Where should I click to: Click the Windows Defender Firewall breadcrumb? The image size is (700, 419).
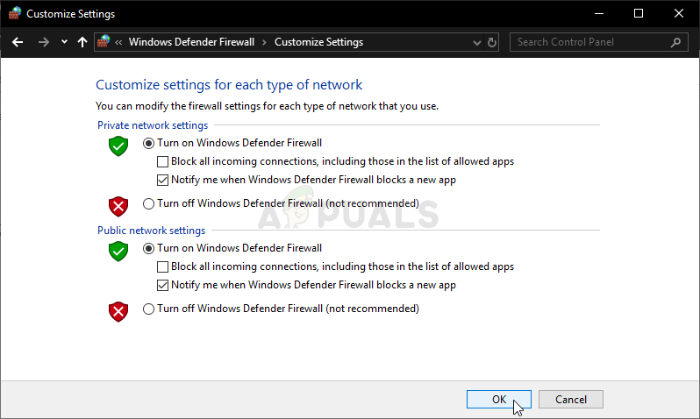click(191, 42)
